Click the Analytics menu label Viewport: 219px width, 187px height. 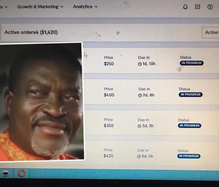click(x=83, y=7)
